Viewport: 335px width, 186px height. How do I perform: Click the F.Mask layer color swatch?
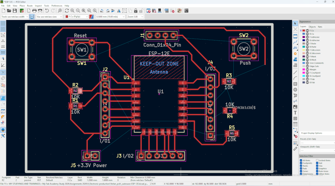[x=304, y=57]
